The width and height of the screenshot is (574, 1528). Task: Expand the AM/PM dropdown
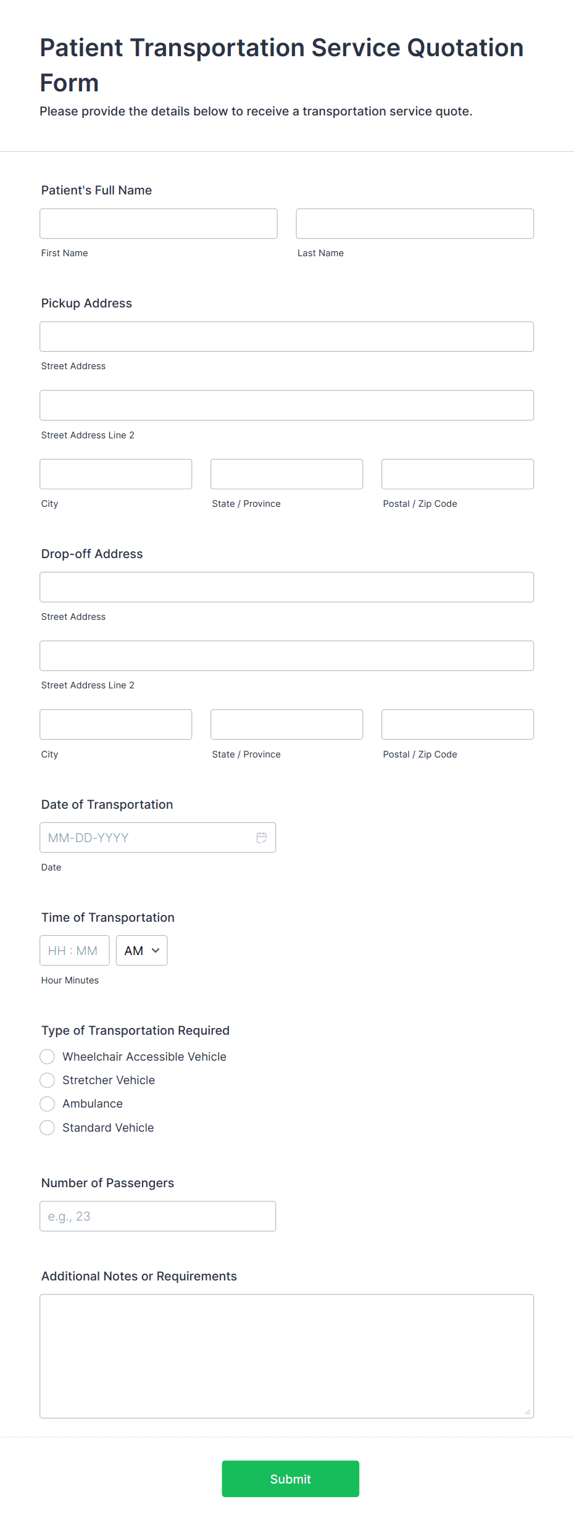141,951
